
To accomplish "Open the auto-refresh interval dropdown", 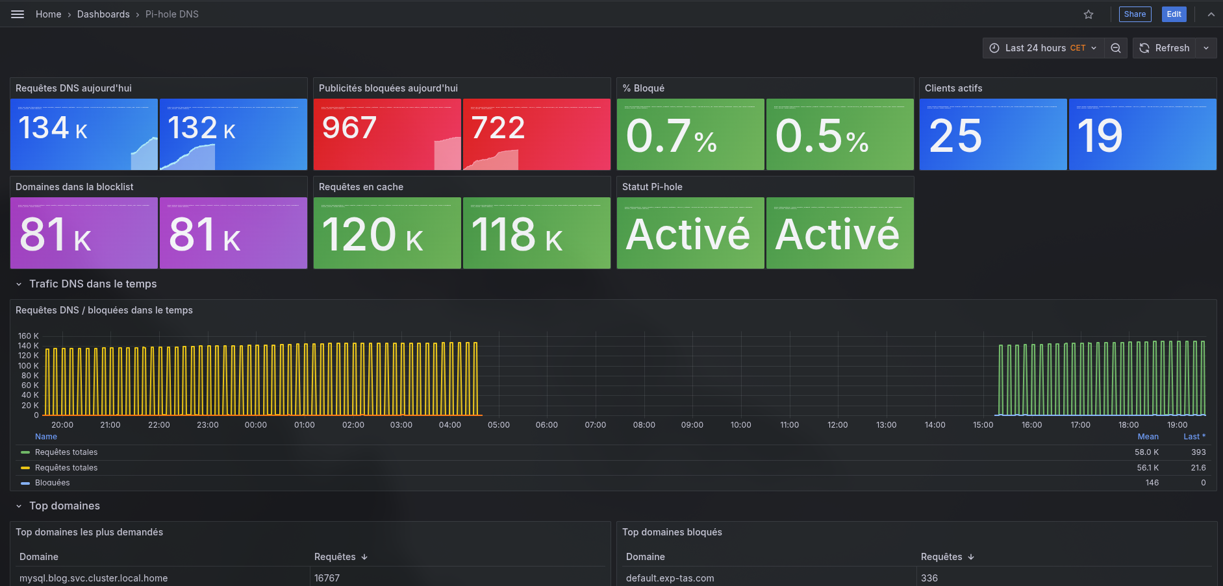I will click(1205, 47).
